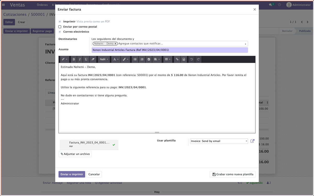Select the Publicado status stage
Viewport: 314px width, 196px height.
305,31
